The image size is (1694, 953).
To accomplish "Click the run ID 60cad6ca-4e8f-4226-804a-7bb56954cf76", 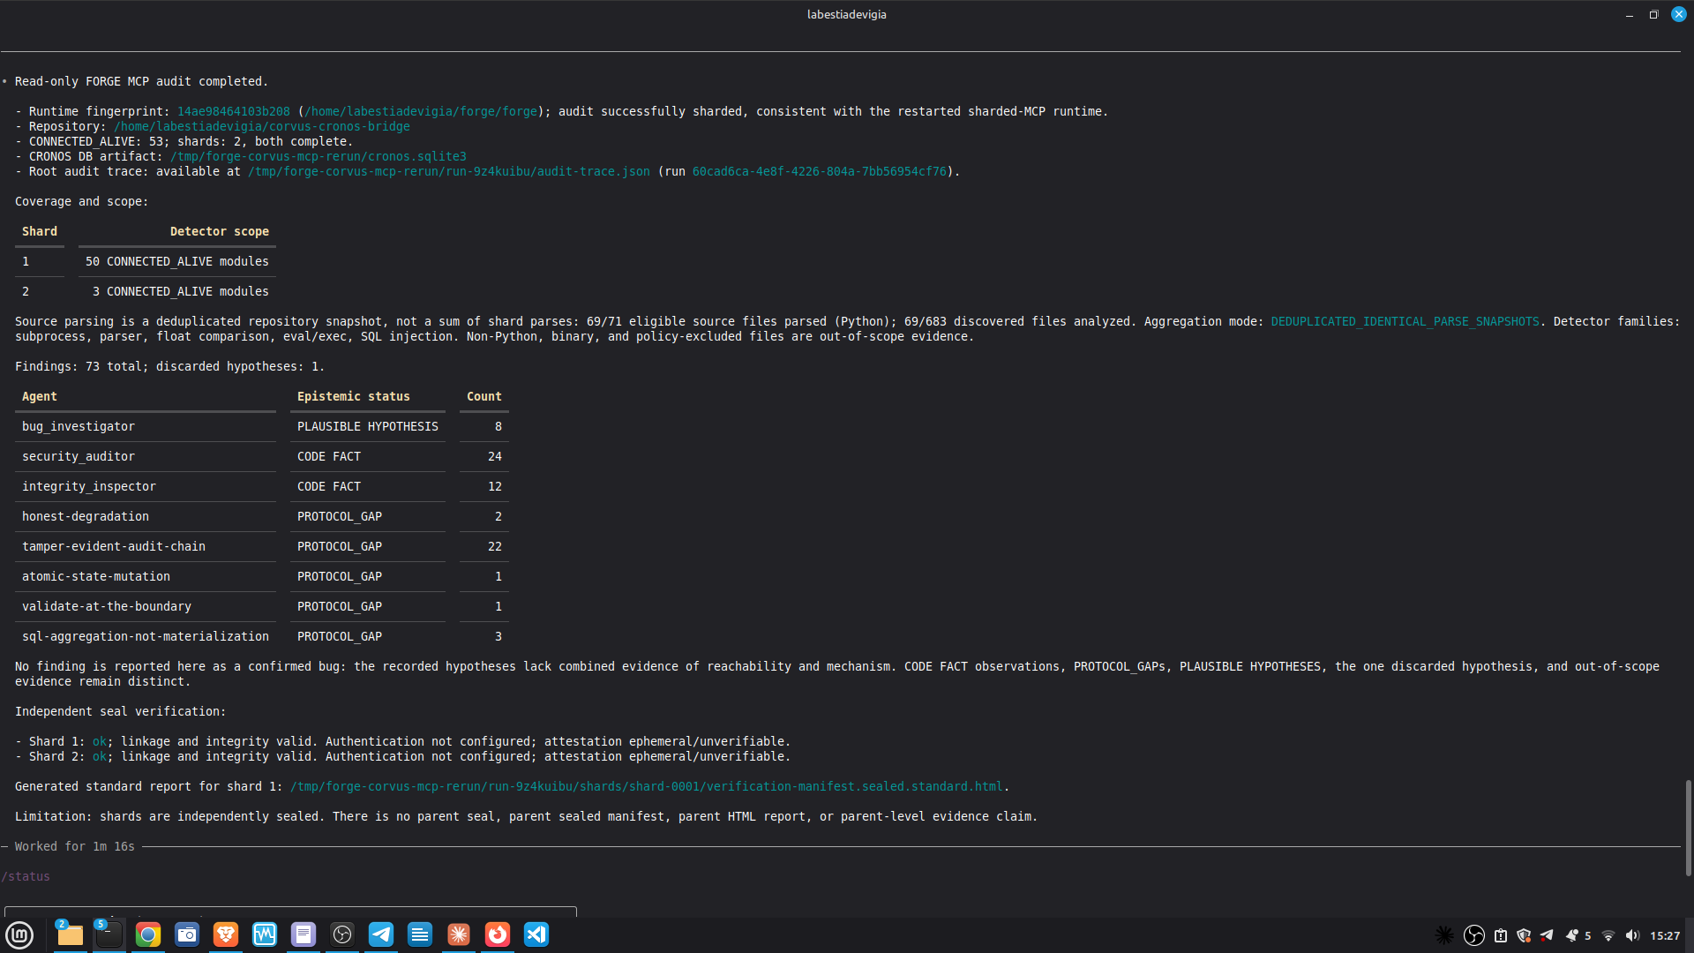I will pos(820,171).
